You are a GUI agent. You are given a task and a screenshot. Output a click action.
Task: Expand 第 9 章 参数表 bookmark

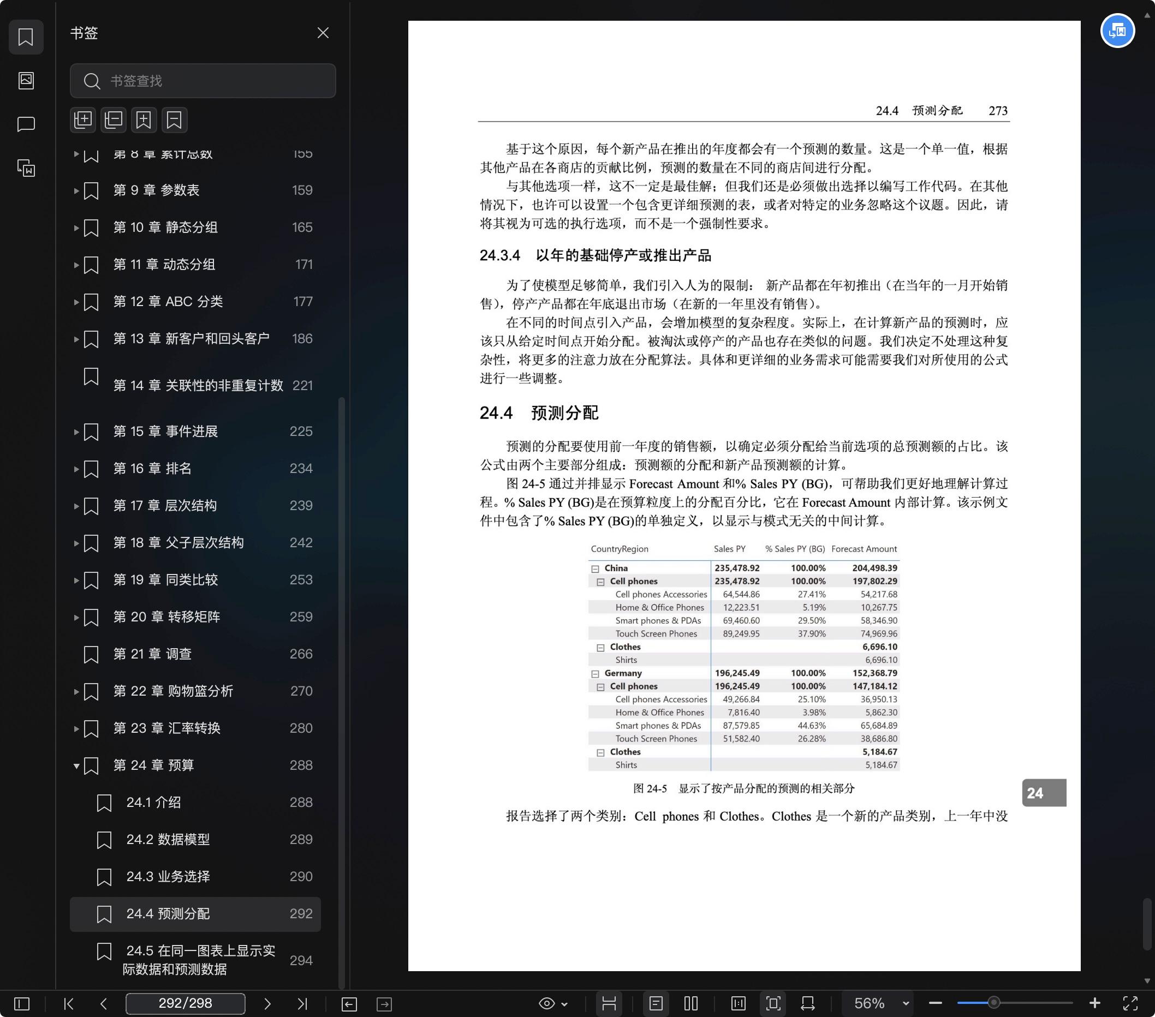click(76, 191)
